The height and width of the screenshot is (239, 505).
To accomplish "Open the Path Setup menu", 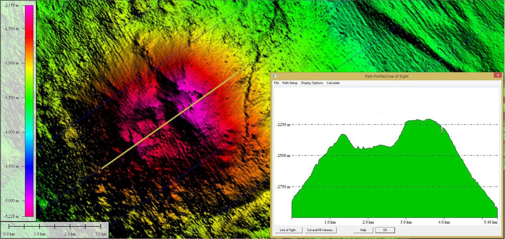I will 290,83.
